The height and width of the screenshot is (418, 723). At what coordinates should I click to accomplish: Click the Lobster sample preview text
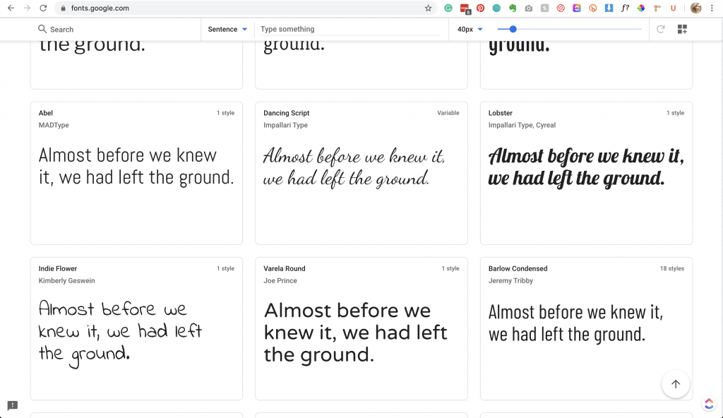pos(586,167)
